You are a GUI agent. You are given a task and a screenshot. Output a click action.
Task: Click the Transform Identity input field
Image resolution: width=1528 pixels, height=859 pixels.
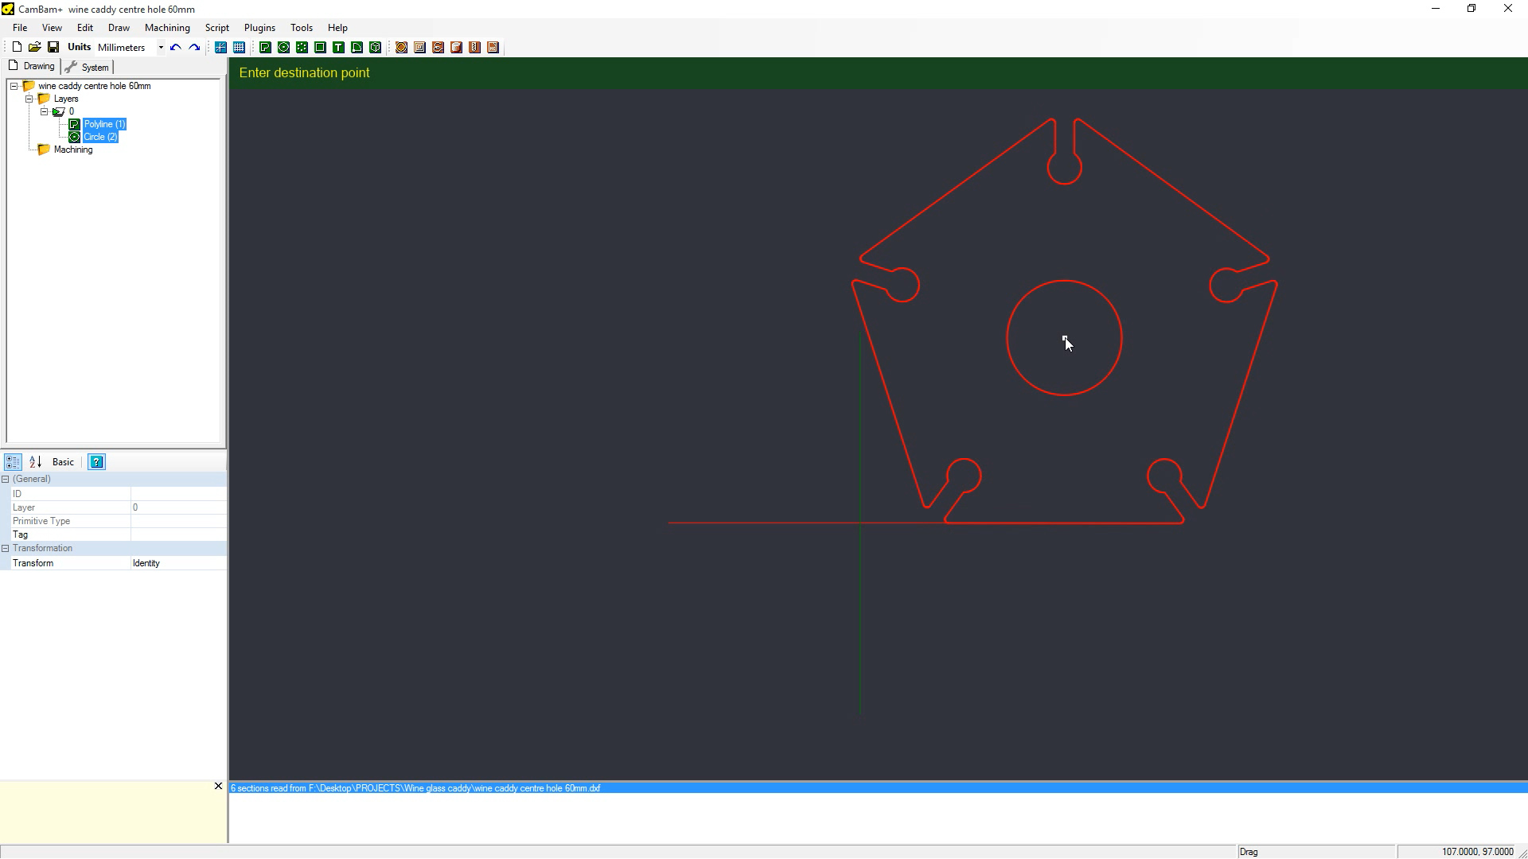click(177, 563)
